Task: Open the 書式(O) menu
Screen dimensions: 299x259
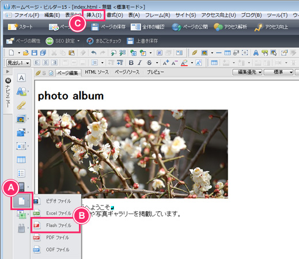Action: 115,15
